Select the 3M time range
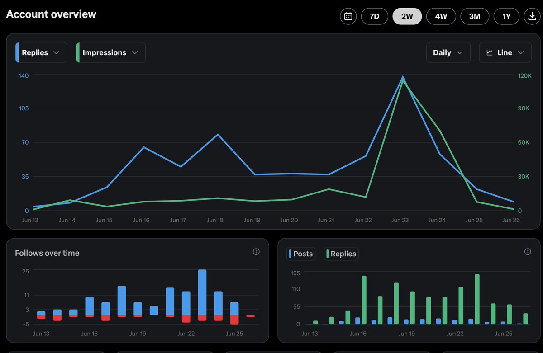The height and width of the screenshot is (353, 543). [475, 16]
